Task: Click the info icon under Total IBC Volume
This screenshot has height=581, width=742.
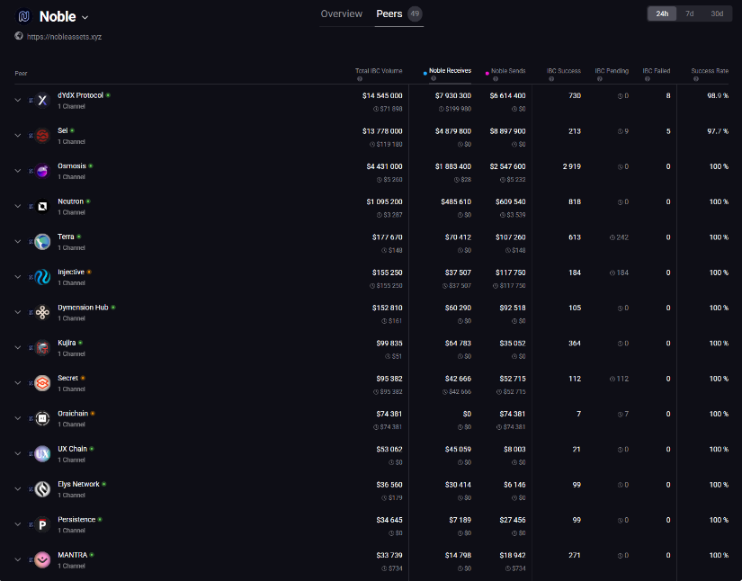Action: [360, 79]
